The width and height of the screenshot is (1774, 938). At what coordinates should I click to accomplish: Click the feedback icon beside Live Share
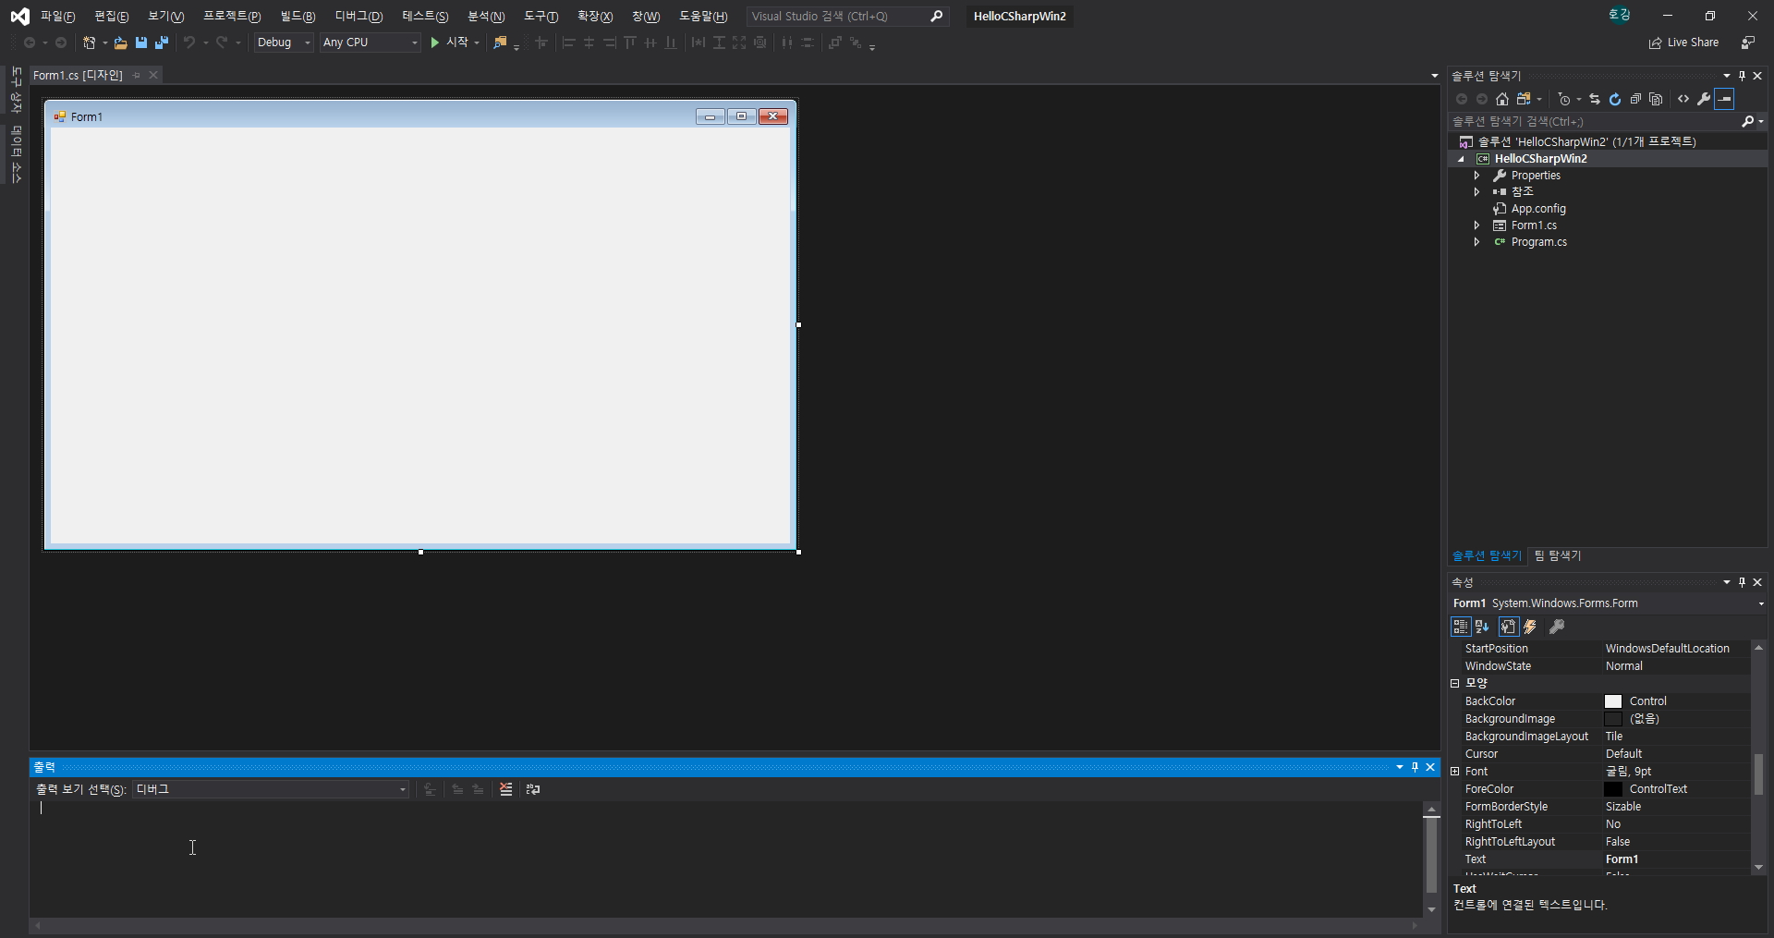[1748, 43]
